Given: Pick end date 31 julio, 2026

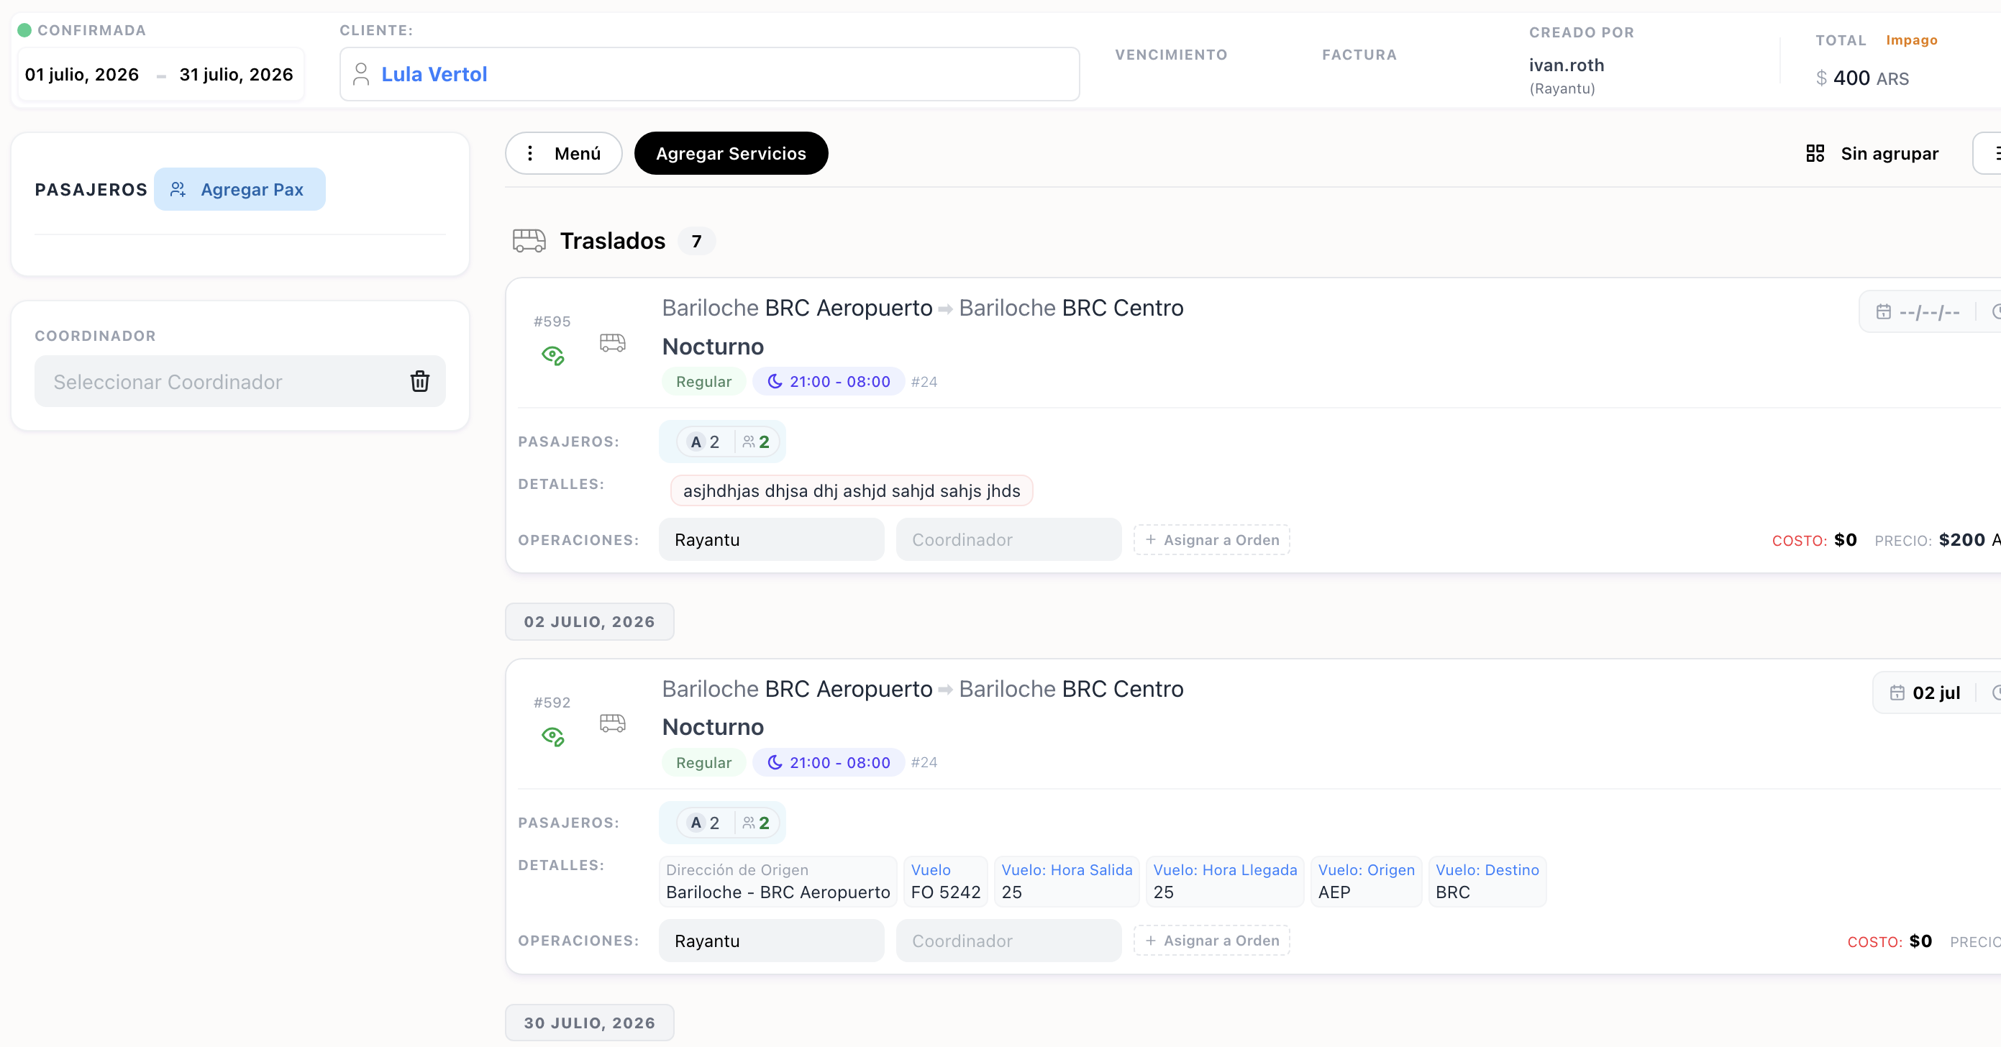Looking at the screenshot, I should click(236, 75).
